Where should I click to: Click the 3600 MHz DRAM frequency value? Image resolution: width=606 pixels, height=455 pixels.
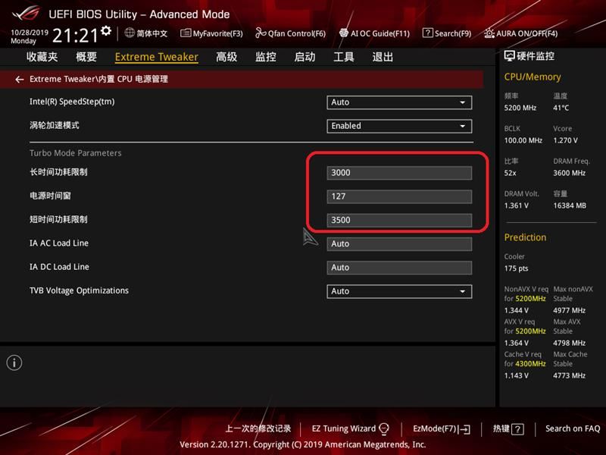[x=570, y=173]
